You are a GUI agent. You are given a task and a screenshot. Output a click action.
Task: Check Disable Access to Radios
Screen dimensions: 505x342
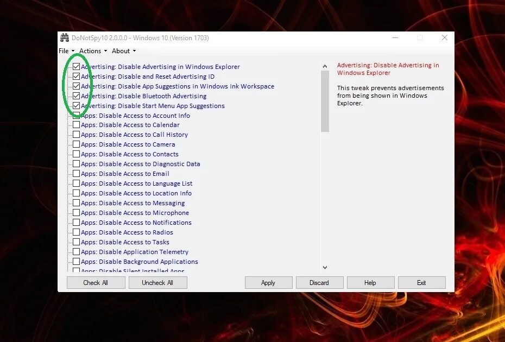tap(77, 232)
